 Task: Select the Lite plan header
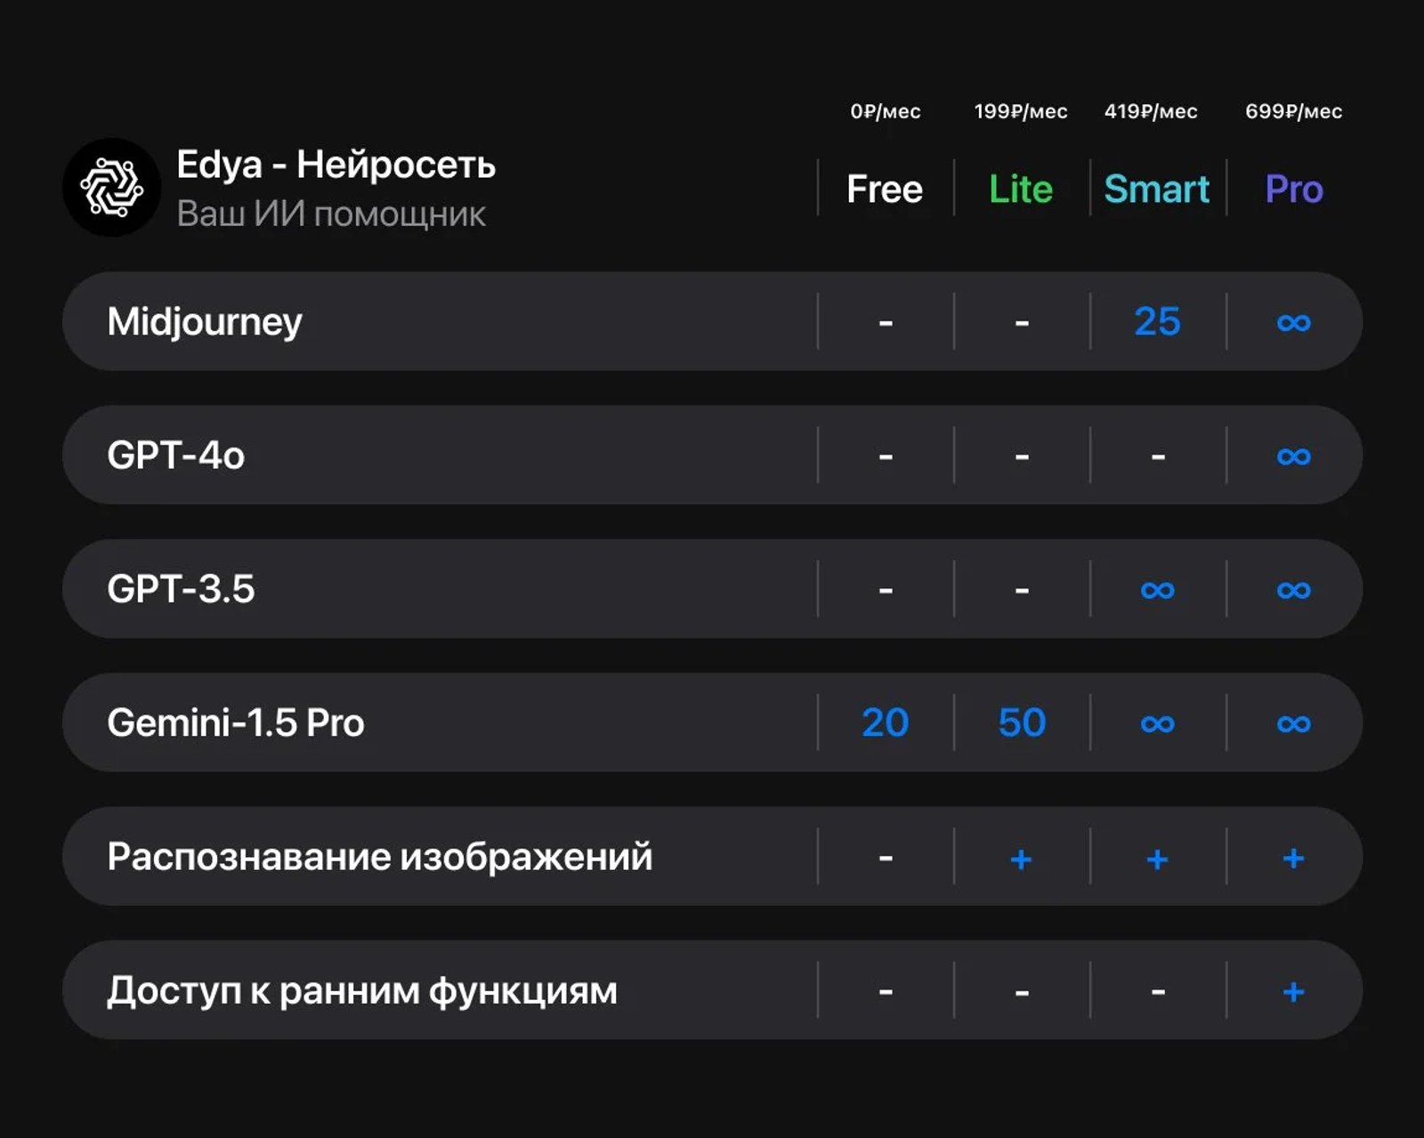(x=1021, y=189)
